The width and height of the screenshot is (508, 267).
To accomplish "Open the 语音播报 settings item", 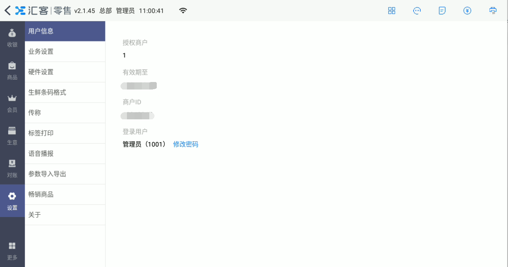I will pos(65,154).
